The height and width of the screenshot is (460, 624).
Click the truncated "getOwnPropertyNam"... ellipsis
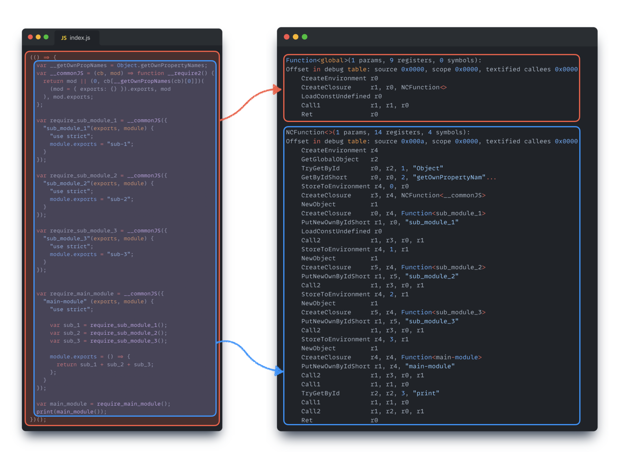tap(491, 178)
